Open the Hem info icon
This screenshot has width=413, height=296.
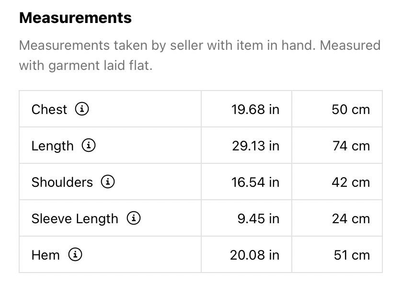point(75,254)
